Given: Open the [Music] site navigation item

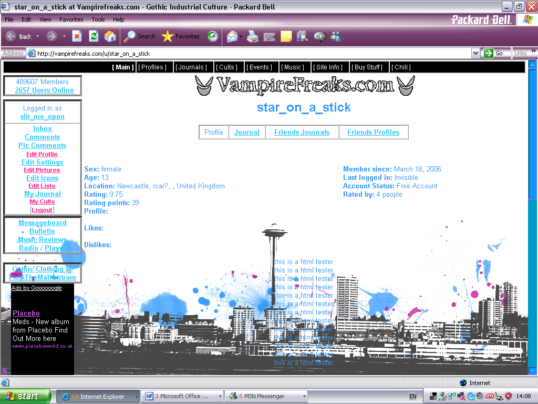Looking at the screenshot, I should click(293, 67).
